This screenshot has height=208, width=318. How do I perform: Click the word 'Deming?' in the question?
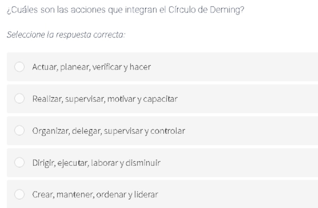pos(227,10)
